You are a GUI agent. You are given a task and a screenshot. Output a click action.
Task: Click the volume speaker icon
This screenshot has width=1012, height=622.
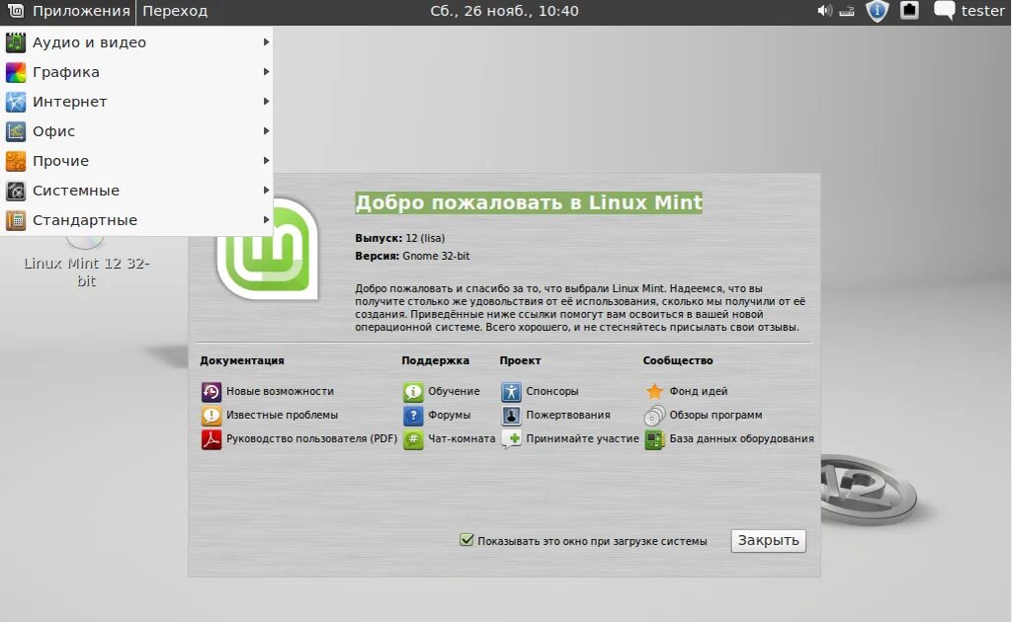click(824, 11)
